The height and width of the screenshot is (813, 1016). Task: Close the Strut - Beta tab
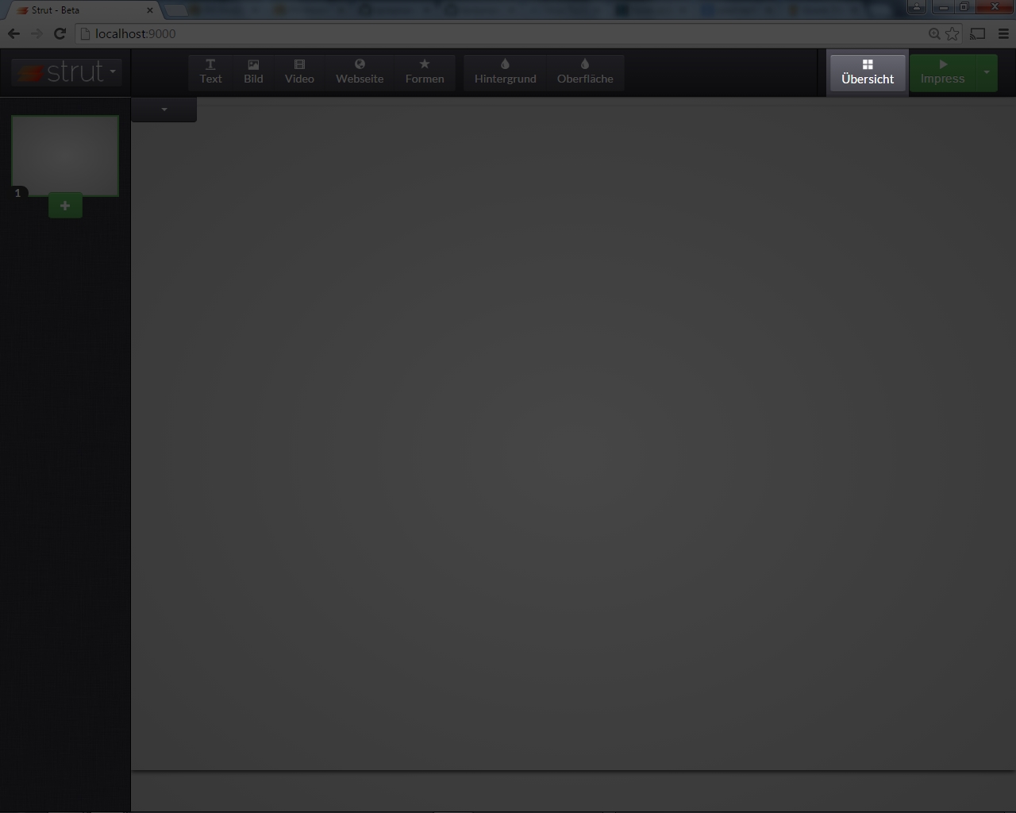pyautogui.click(x=149, y=10)
